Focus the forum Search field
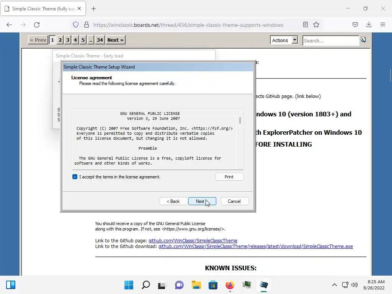Screen dimensions: 392x294 pyautogui.click(x=330, y=41)
